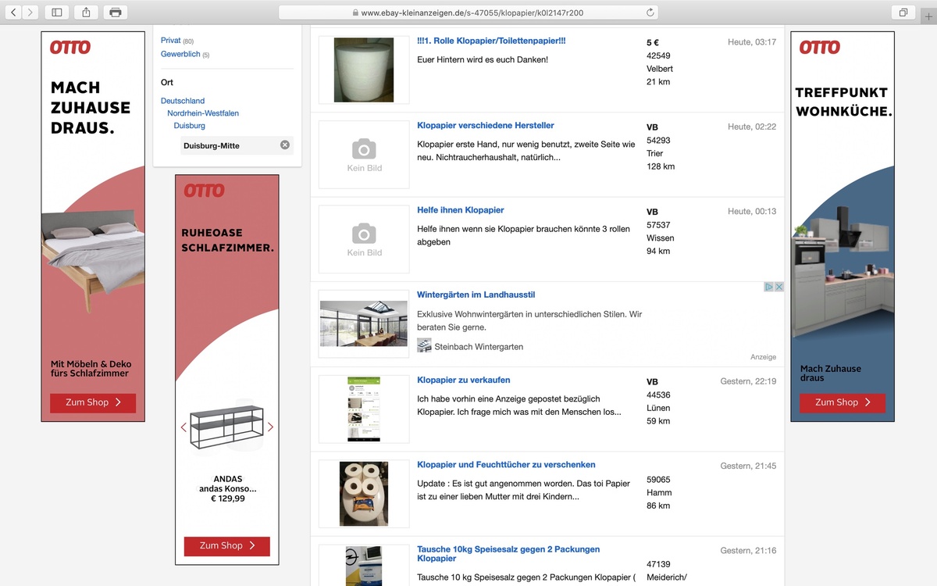Click Zum Shop button in bedroom ad
Image resolution: width=937 pixels, height=586 pixels.
pos(93,402)
